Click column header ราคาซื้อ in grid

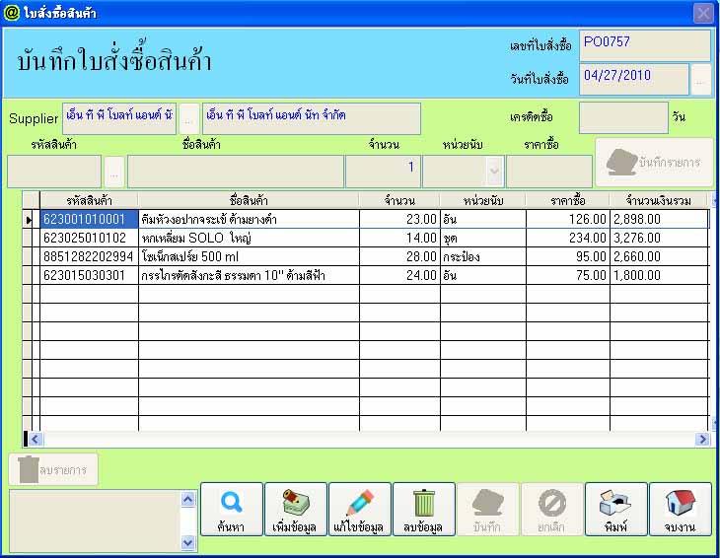pos(568,200)
